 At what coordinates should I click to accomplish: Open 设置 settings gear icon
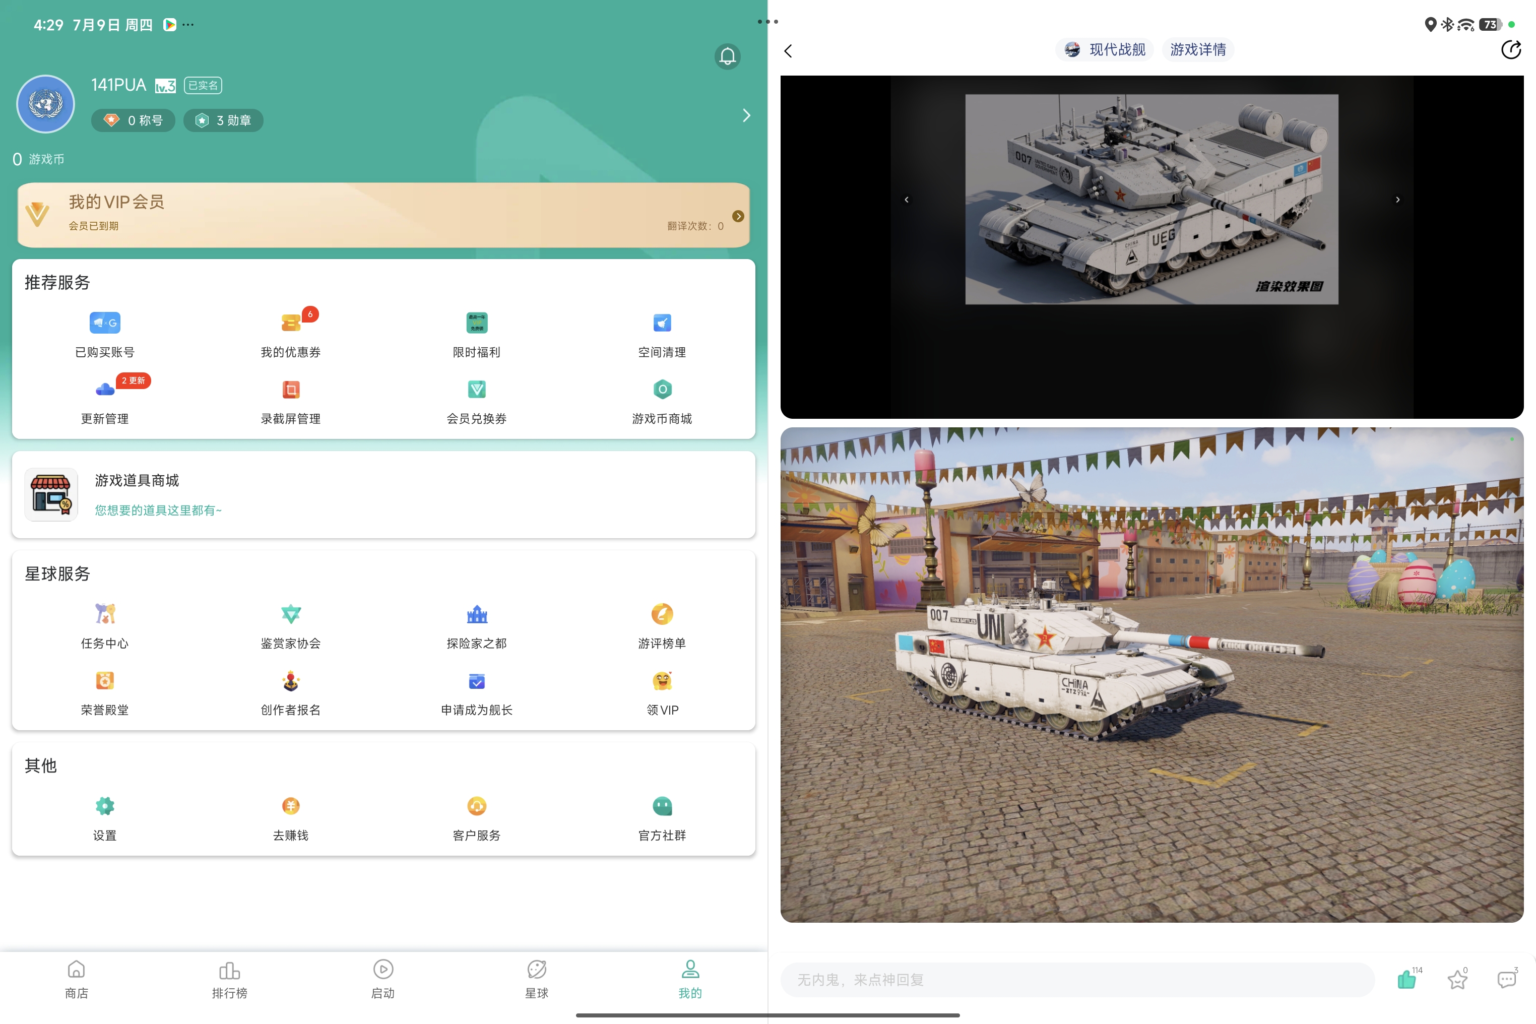(x=104, y=806)
